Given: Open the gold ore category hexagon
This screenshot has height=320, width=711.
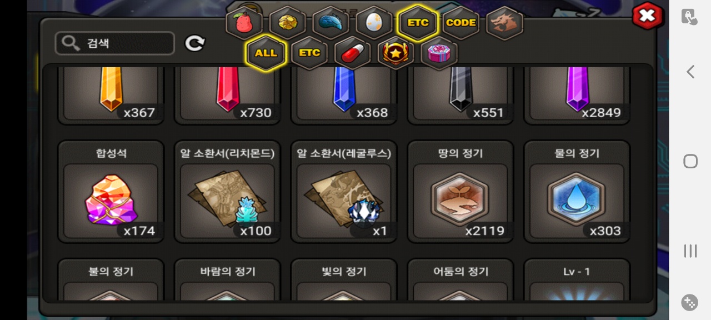Looking at the screenshot, I should point(287,23).
